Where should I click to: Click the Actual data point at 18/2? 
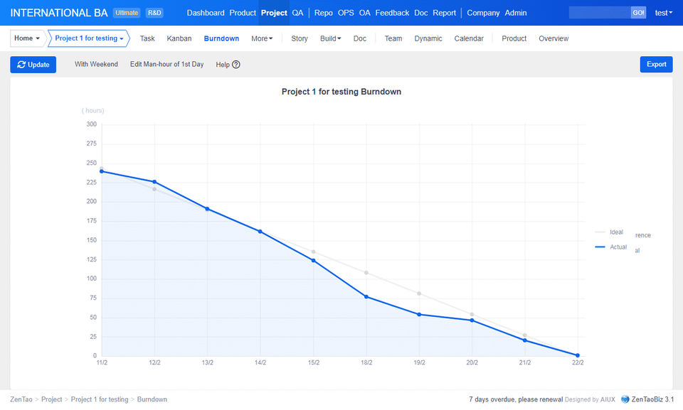tap(366, 296)
